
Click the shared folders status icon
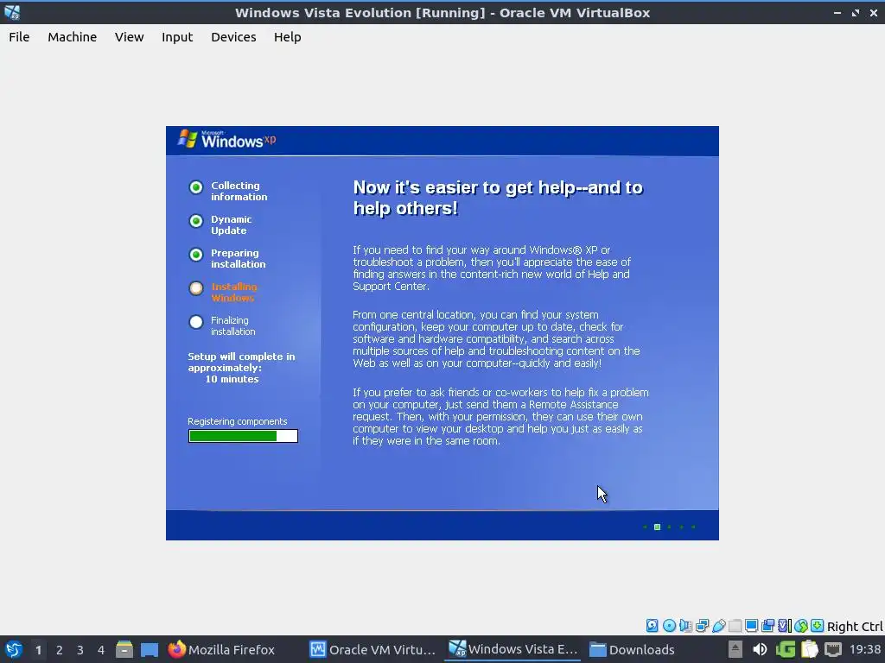coord(735,625)
